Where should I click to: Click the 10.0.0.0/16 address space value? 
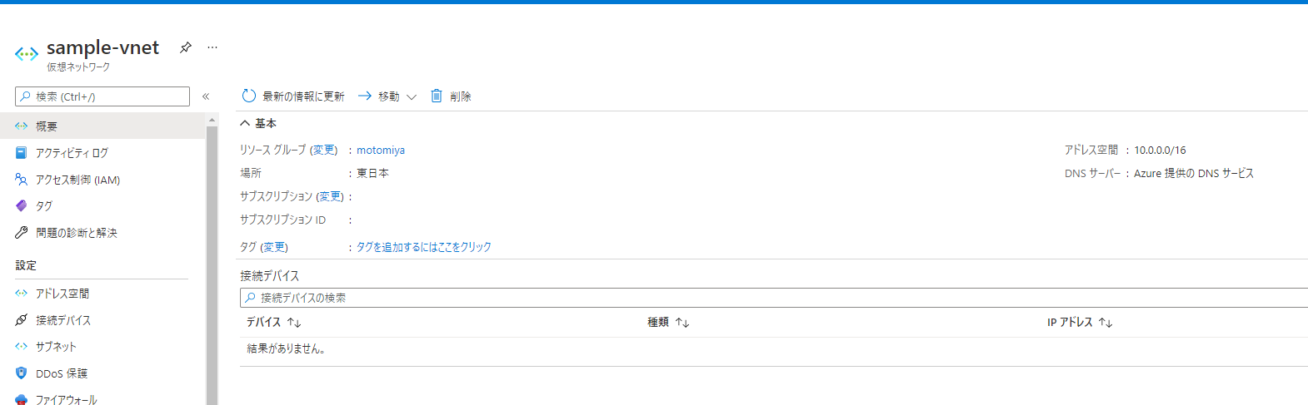1160,151
